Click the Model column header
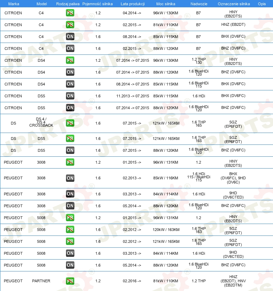The image size is (273, 291). [x=42, y=4]
